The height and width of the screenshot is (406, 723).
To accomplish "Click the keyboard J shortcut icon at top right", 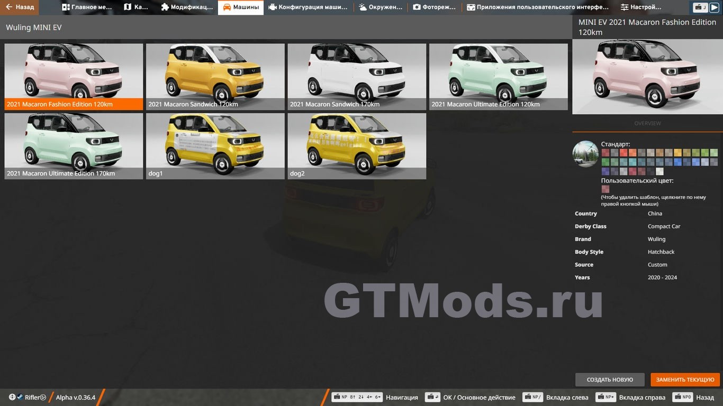I will click(701, 7).
